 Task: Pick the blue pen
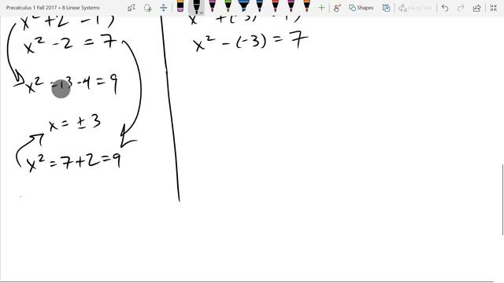point(259,6)
